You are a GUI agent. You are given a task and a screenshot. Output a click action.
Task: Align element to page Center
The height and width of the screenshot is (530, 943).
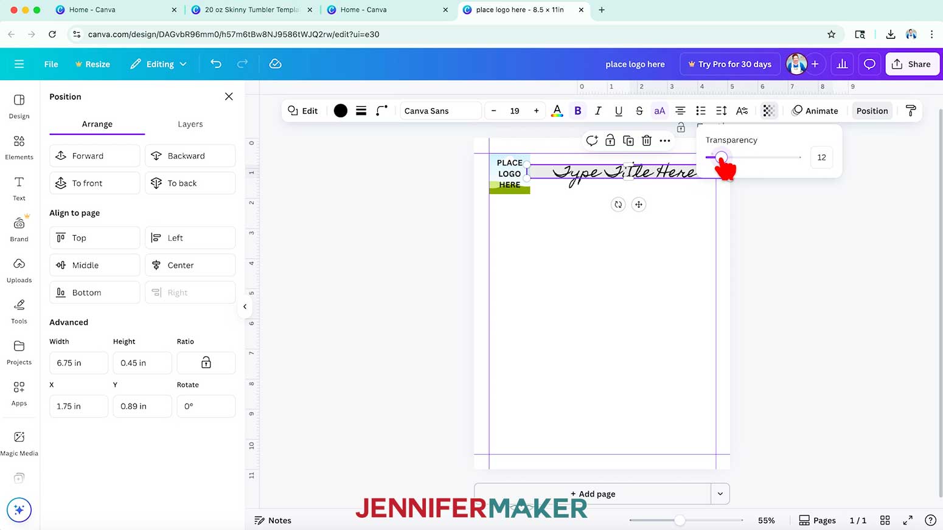[190, 265]
